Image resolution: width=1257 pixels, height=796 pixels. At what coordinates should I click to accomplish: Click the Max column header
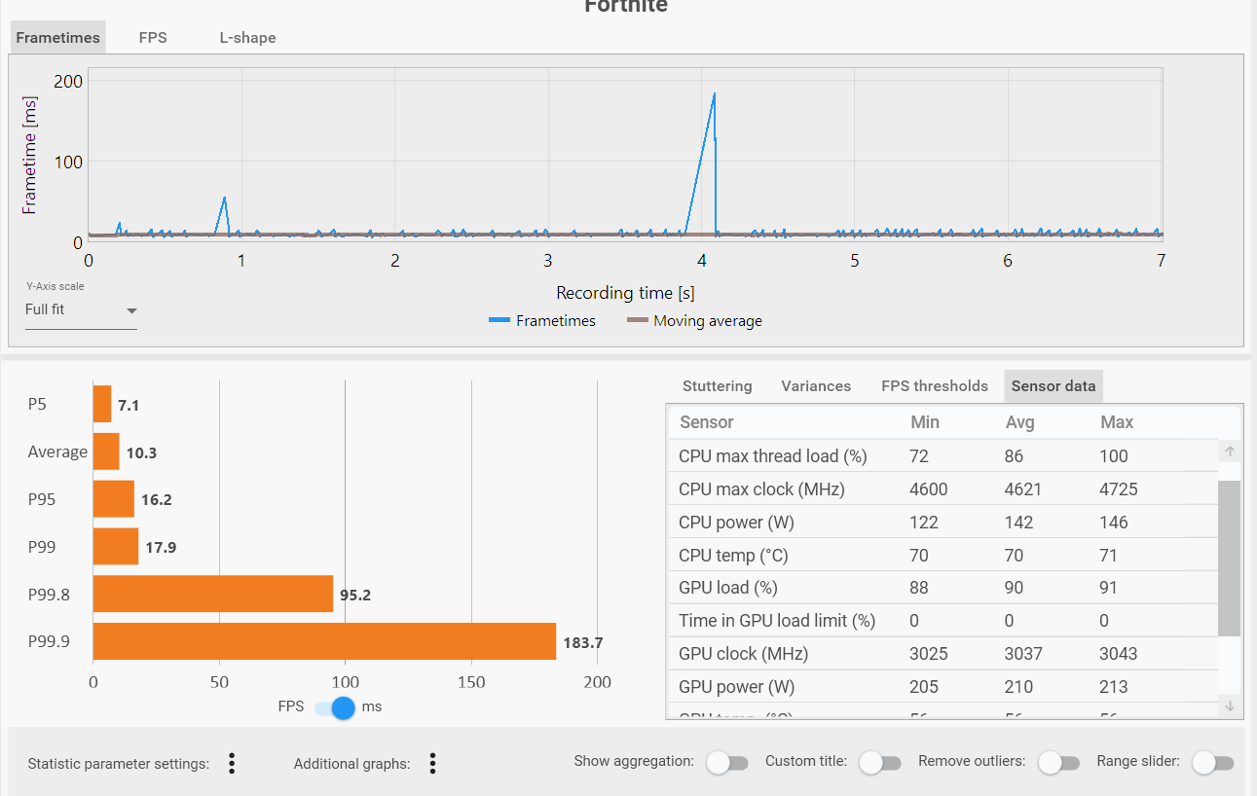pyautogui.click(x=1117, y=422)
